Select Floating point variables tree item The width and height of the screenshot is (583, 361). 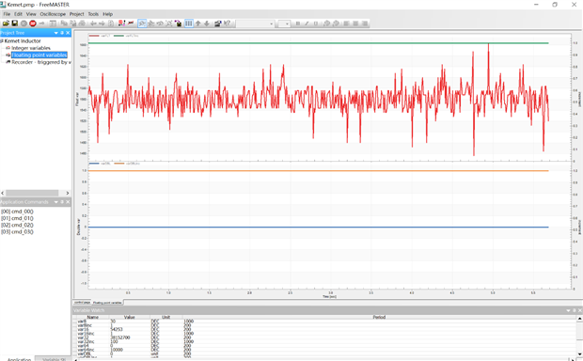(x=39, y=55)
